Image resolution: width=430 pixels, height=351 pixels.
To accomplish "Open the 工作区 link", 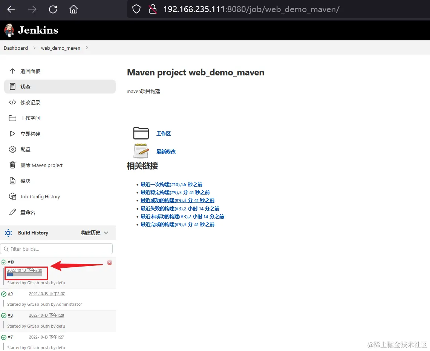I will click(x=164, y=133).
